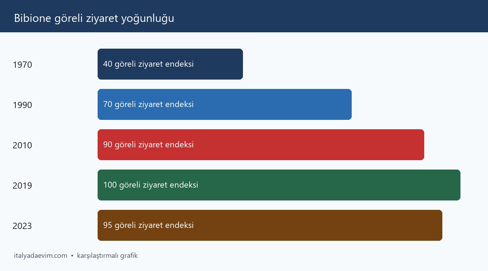Click the 1970 year label
This screenshot has width=488, height=271.
tap(22, 65)
